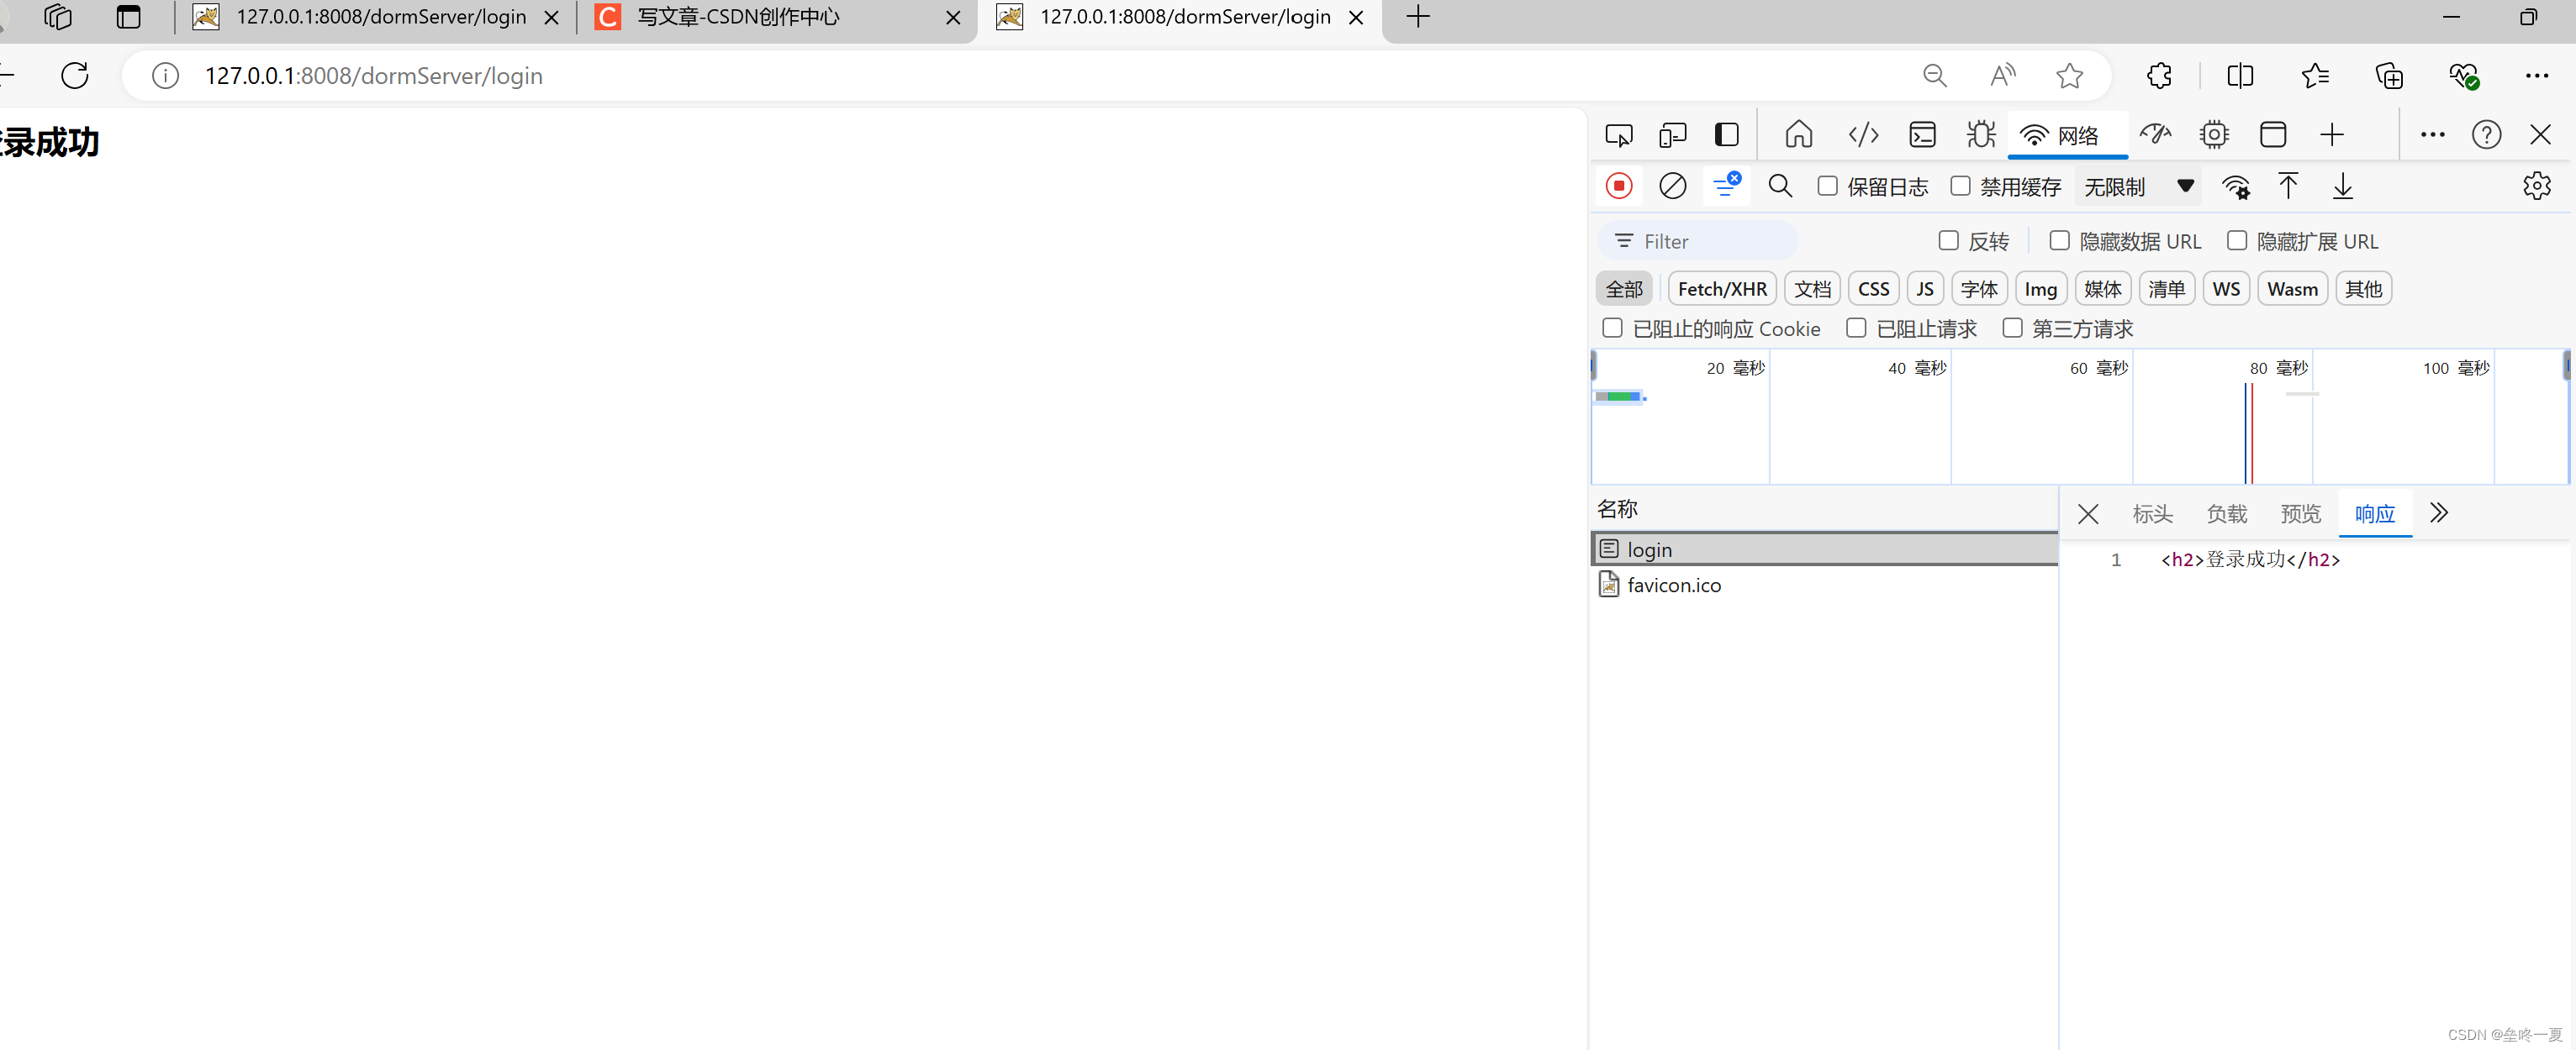Image resolution: width=2576 pixels, height=1050 pixels.
Task: Activate DevTools inspect element picker
Action: (x=1618, y=135)
